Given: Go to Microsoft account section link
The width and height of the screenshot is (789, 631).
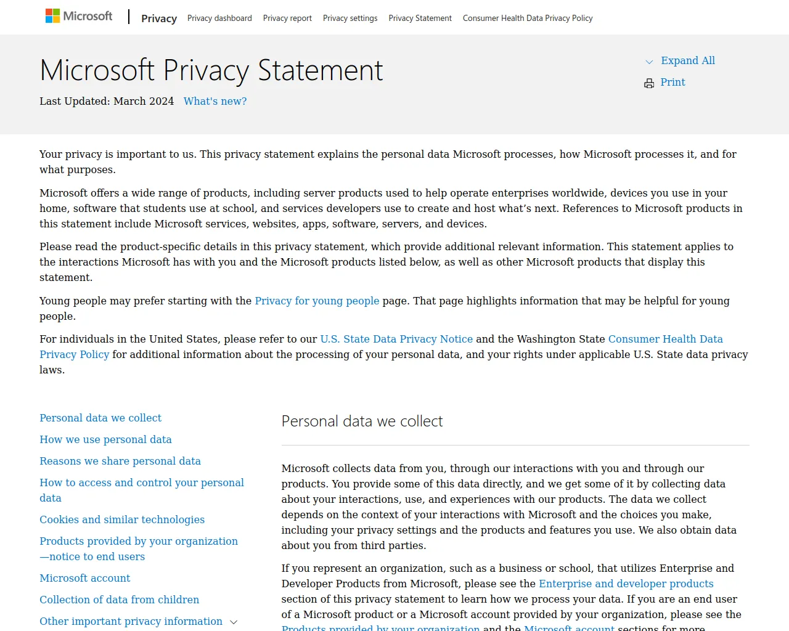Looking at the screenshot, I should [x=85, y=578].
